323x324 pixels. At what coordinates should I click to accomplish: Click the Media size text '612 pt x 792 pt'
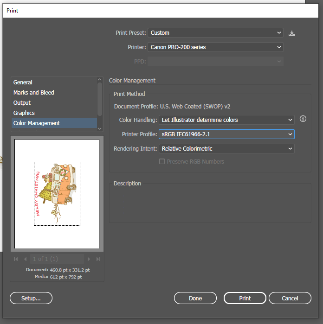click(66, 277)
